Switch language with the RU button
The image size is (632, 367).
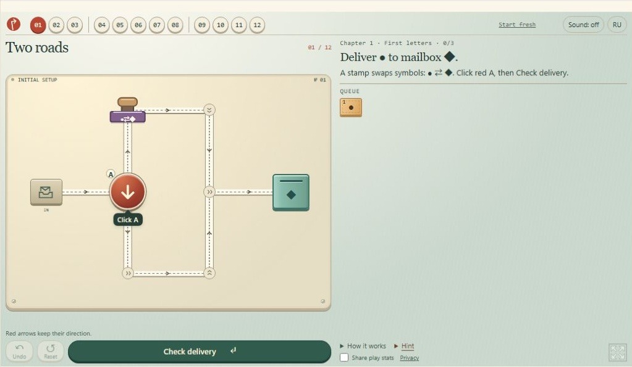click(617, 25)
